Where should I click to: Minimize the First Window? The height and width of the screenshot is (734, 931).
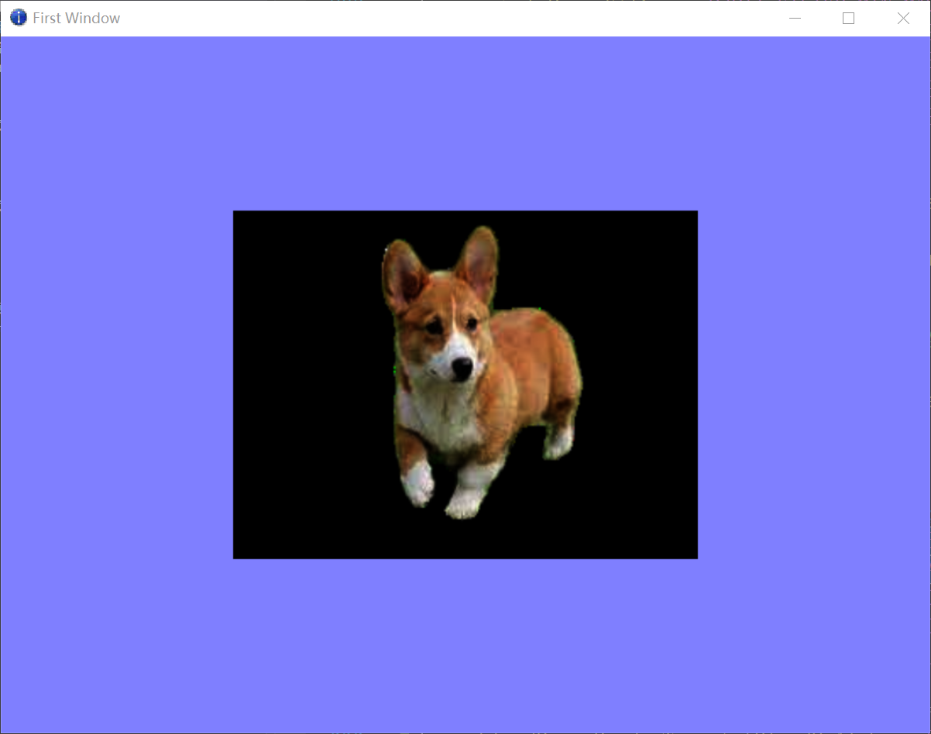click(795, 19)
